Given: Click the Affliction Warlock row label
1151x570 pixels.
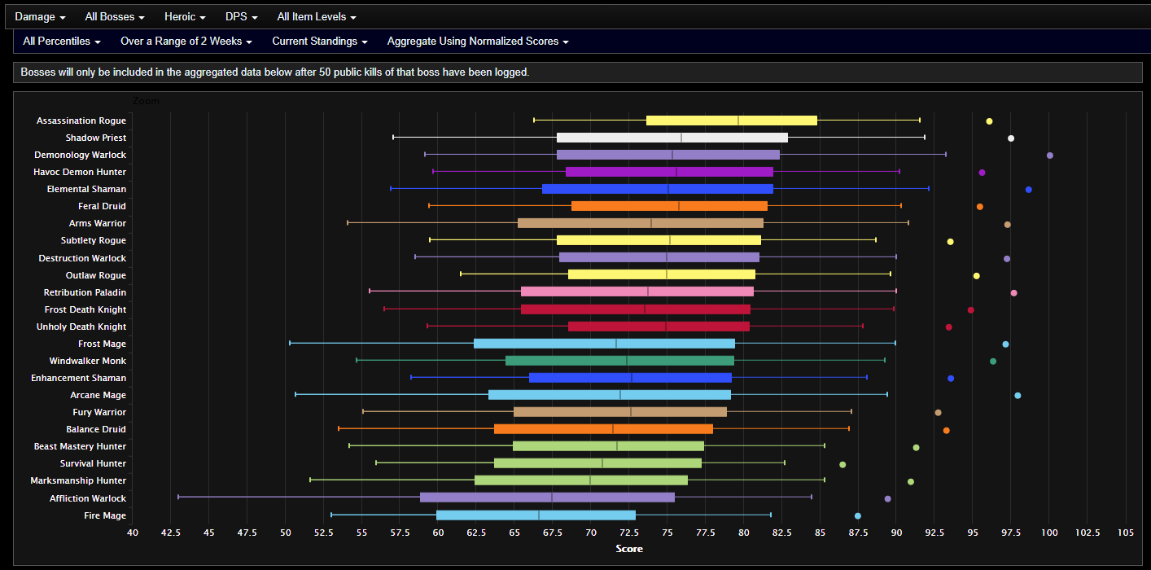Looking at the screenshot, I should 87,498.
